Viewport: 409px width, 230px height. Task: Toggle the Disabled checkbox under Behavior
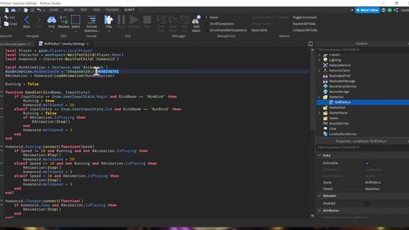[x=367, y=203]
